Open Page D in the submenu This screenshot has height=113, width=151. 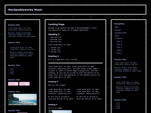[119, 50]
